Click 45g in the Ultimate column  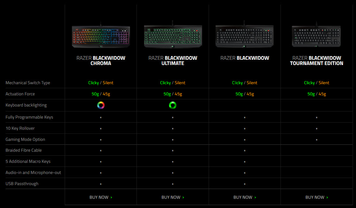(178, 94)
